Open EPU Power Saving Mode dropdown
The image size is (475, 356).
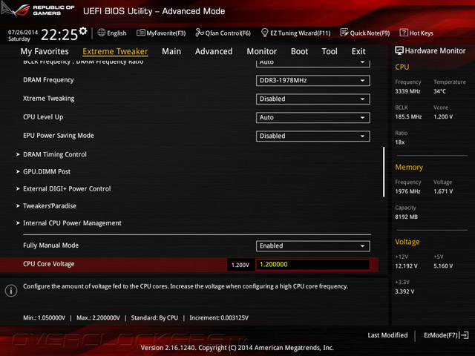pos(313,136)
